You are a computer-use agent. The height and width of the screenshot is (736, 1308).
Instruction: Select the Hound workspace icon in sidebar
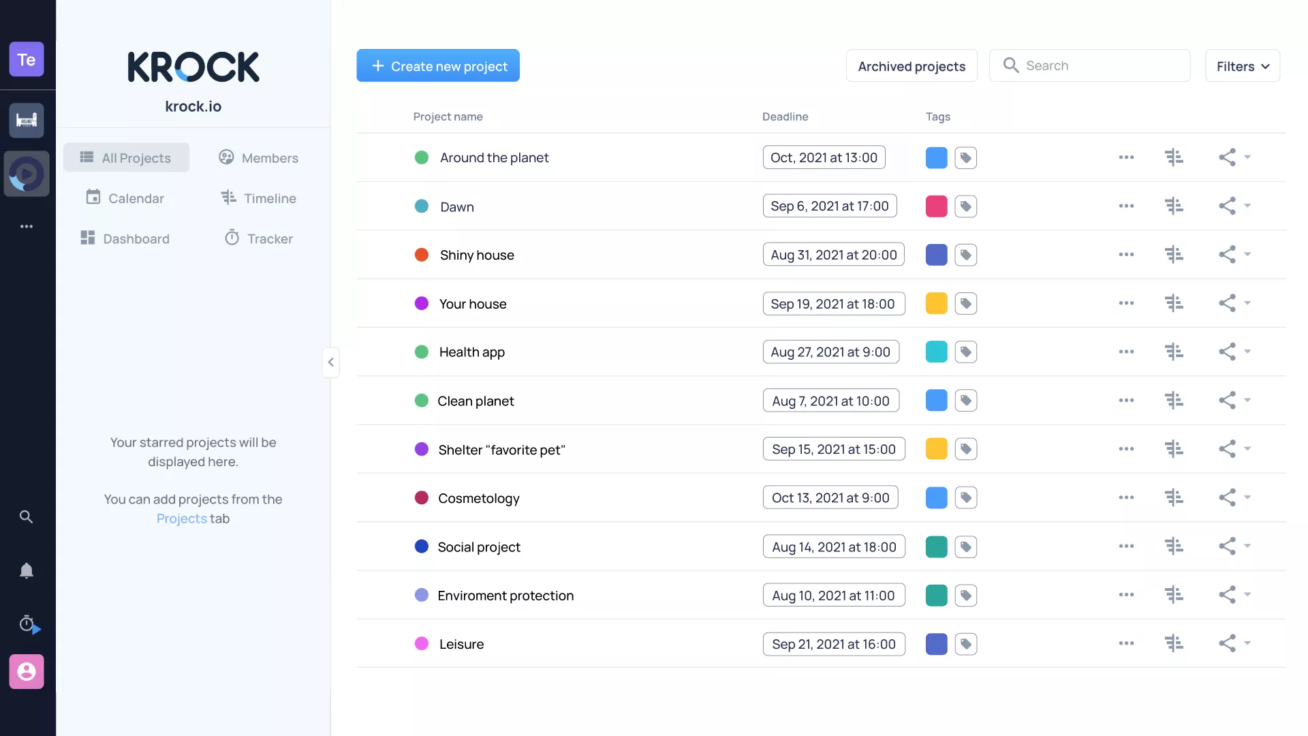point(27,121)
